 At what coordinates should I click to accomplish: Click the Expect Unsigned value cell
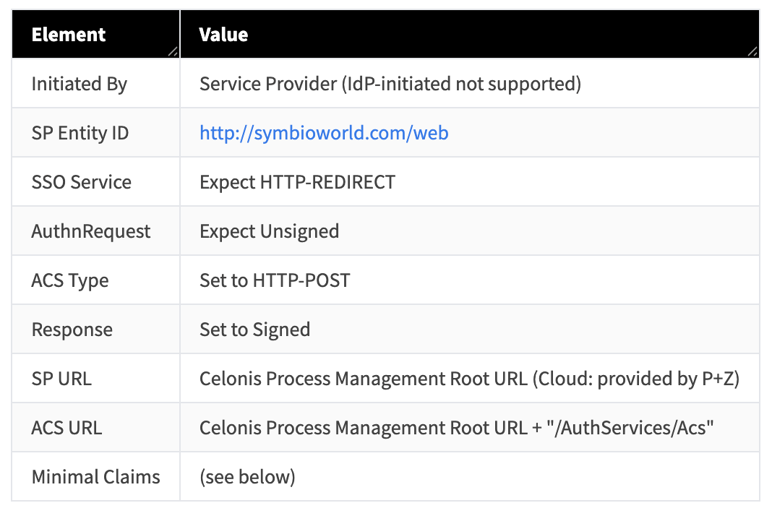[269, 231]
